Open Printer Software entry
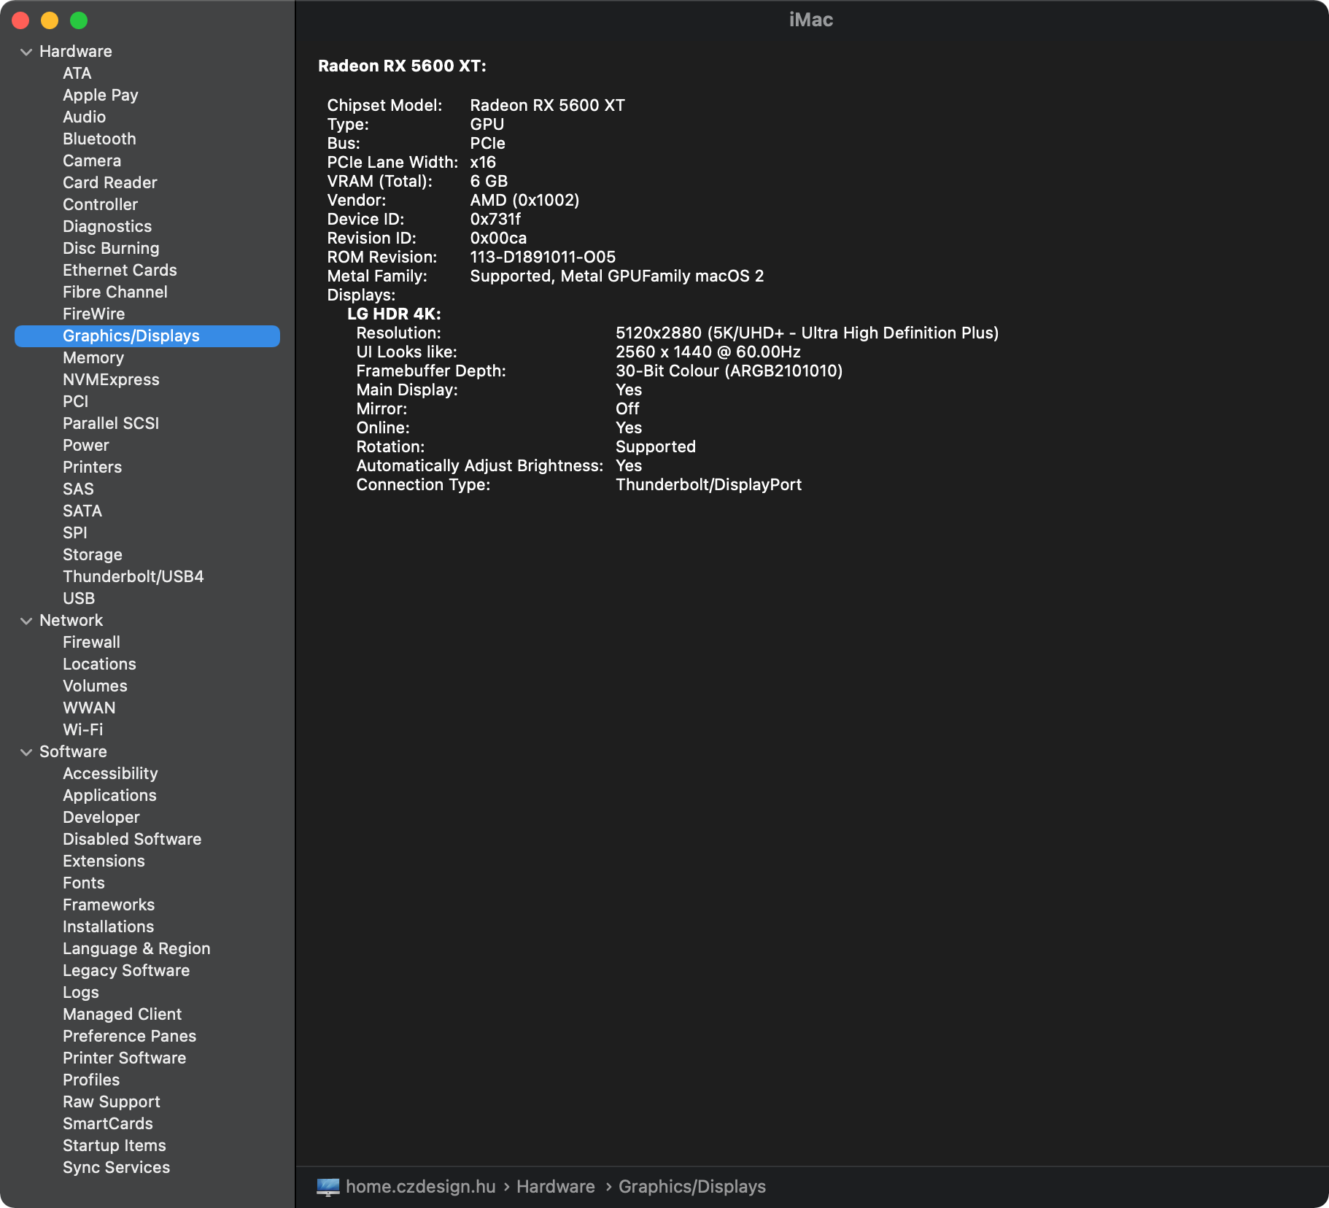The height and width of the screenshot is (1208, 1329). point(125,1058)
